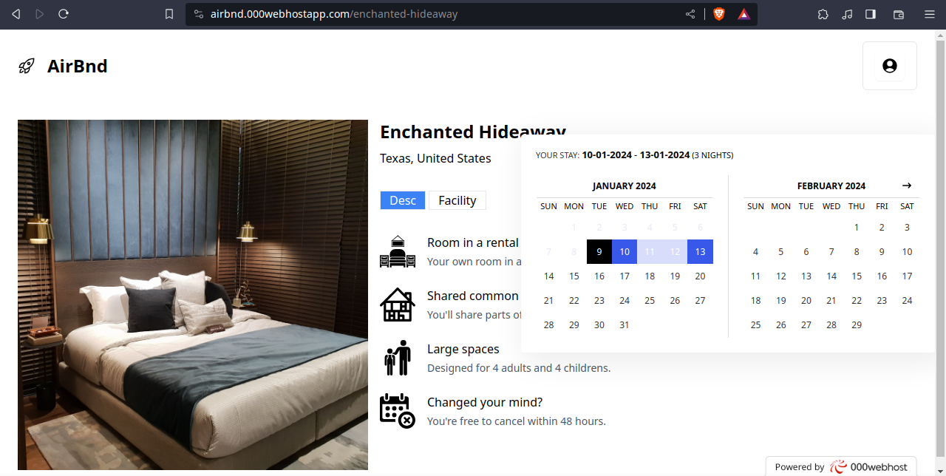This screenshot has width=946, height=476.
Task: Open the user profile account icon
Action: [889, 66]
